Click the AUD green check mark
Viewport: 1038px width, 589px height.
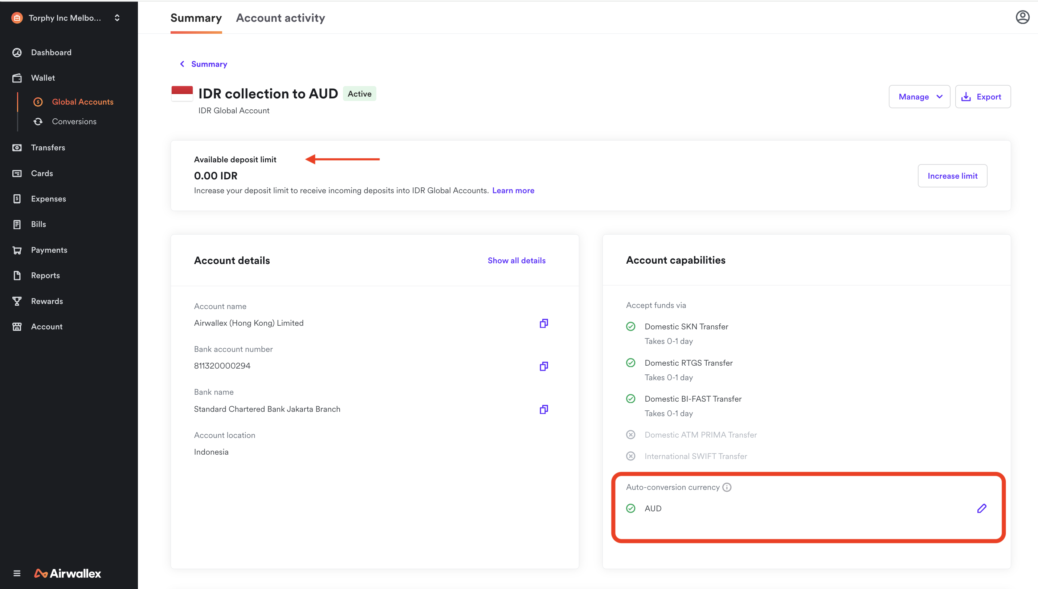[x=630, y=508]
